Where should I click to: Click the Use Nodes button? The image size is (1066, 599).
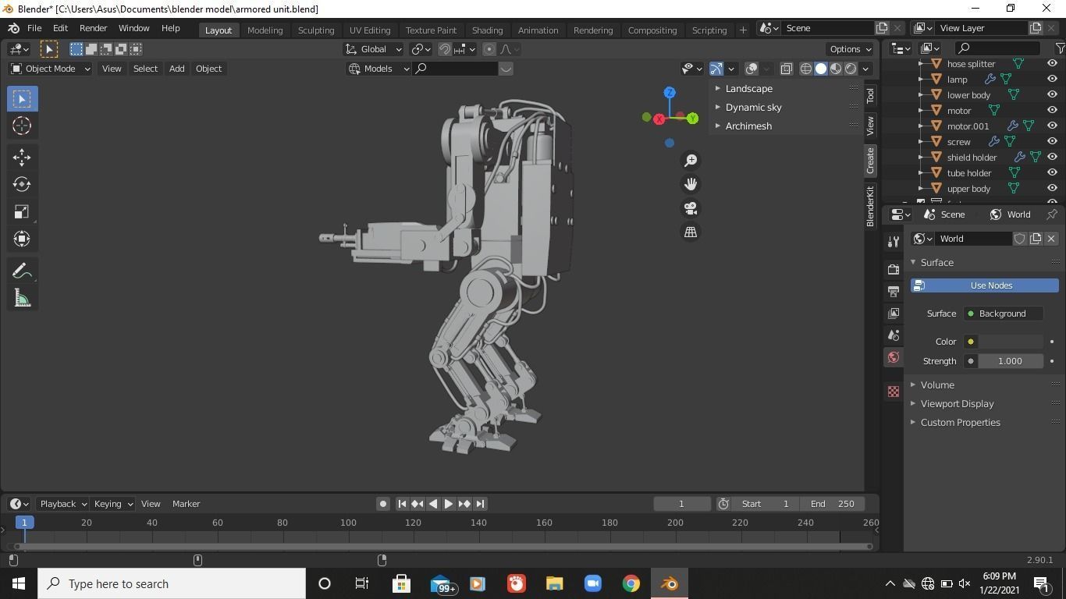coord(985,285)
